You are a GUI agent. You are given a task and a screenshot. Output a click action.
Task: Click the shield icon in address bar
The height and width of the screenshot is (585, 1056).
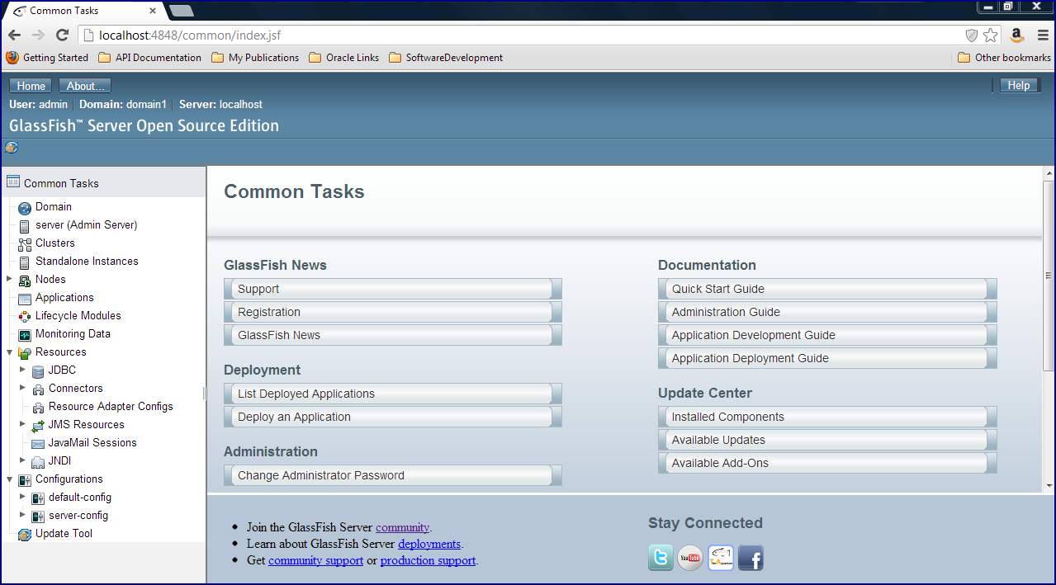[x=972, y=35]
